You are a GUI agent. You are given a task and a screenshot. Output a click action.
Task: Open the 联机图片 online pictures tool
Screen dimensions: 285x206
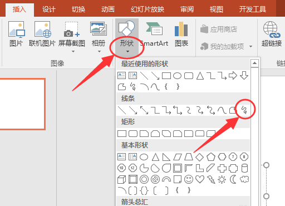click(42, 35)
